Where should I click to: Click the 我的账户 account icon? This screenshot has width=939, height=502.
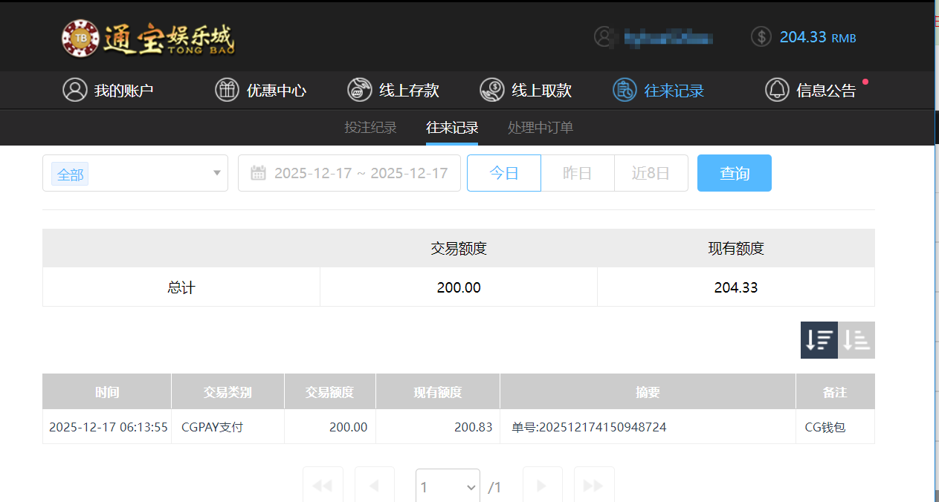(x=74, y=90)
